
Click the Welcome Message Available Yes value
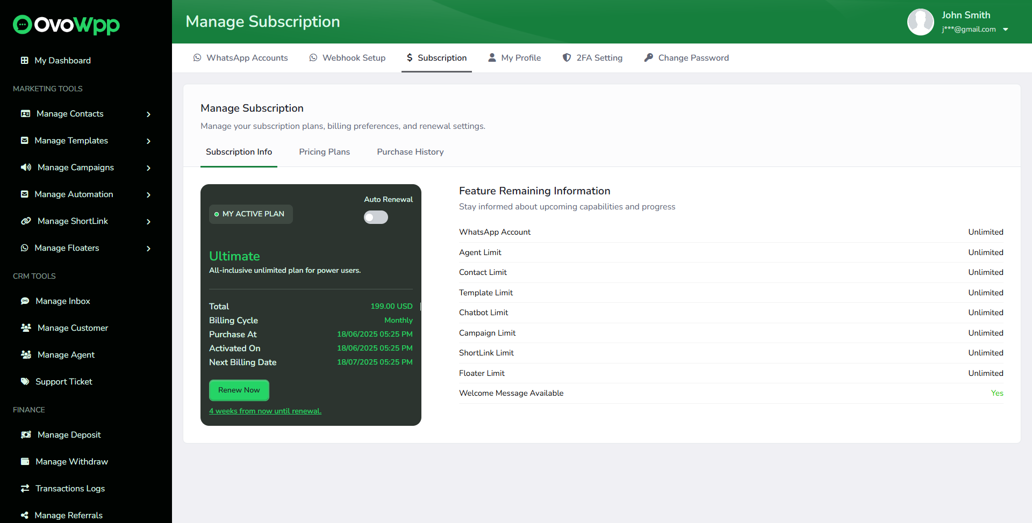(x=997, y=393)
